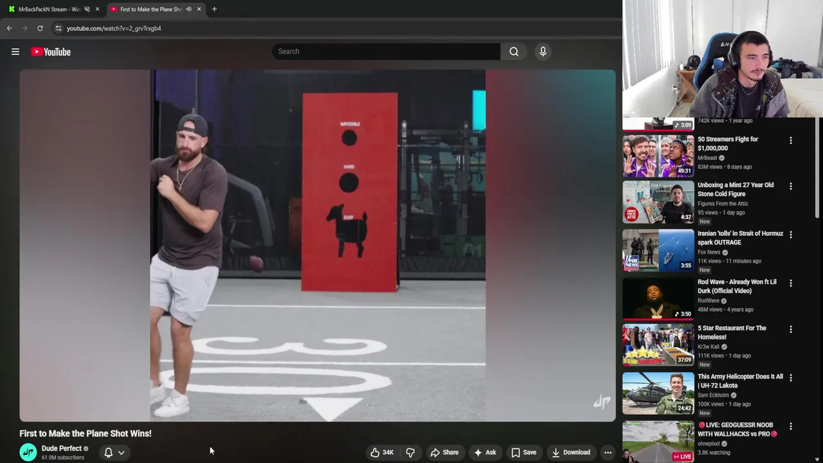Open Unboxing Stone Cold Figure thumbnail

pos(658,203)
